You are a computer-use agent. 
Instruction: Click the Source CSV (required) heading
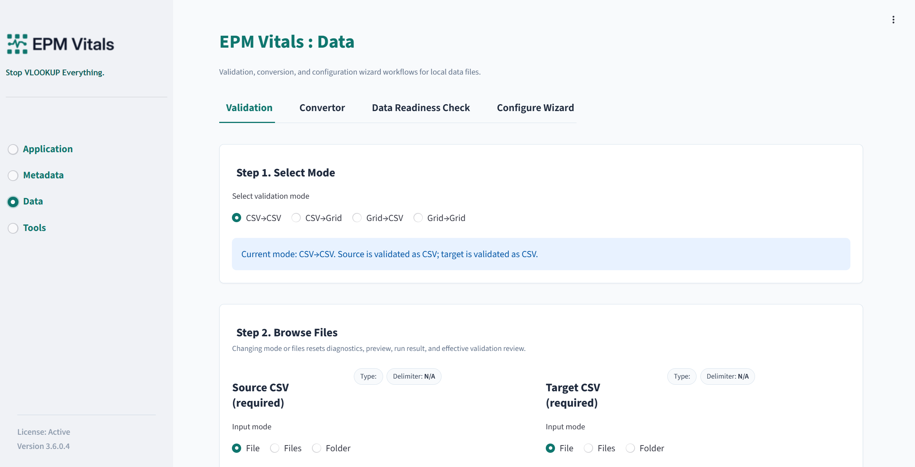point(260,395)
